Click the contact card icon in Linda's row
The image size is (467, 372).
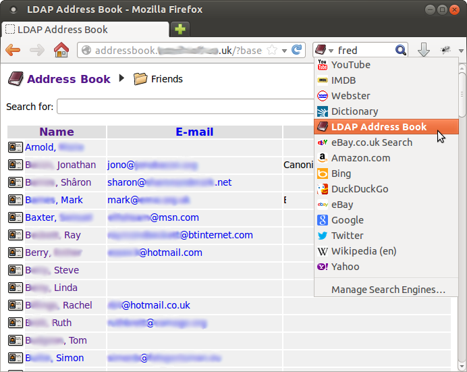[x=16, y=288]
